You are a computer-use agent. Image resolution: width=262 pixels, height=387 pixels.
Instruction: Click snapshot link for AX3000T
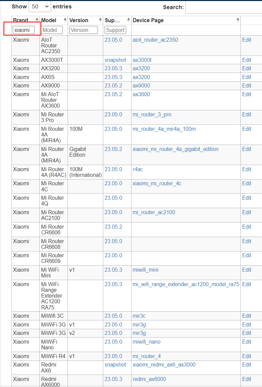coord(115,60)
